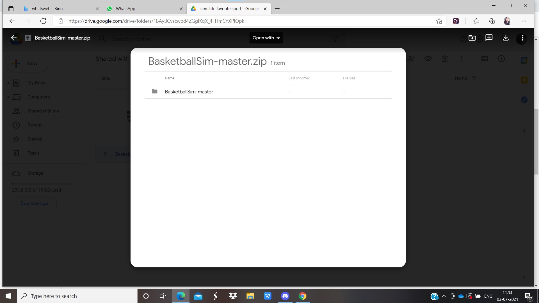539x303 pixels.
Task: Open the preview's three-dot more actions menu
Action: click(x=522, y=38)
